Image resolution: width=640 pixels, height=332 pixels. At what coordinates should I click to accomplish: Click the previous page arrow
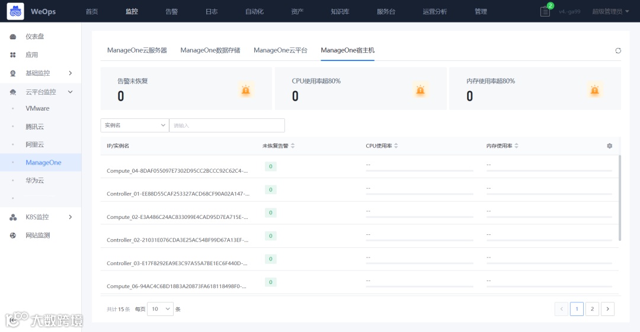(x=561, y=309)
